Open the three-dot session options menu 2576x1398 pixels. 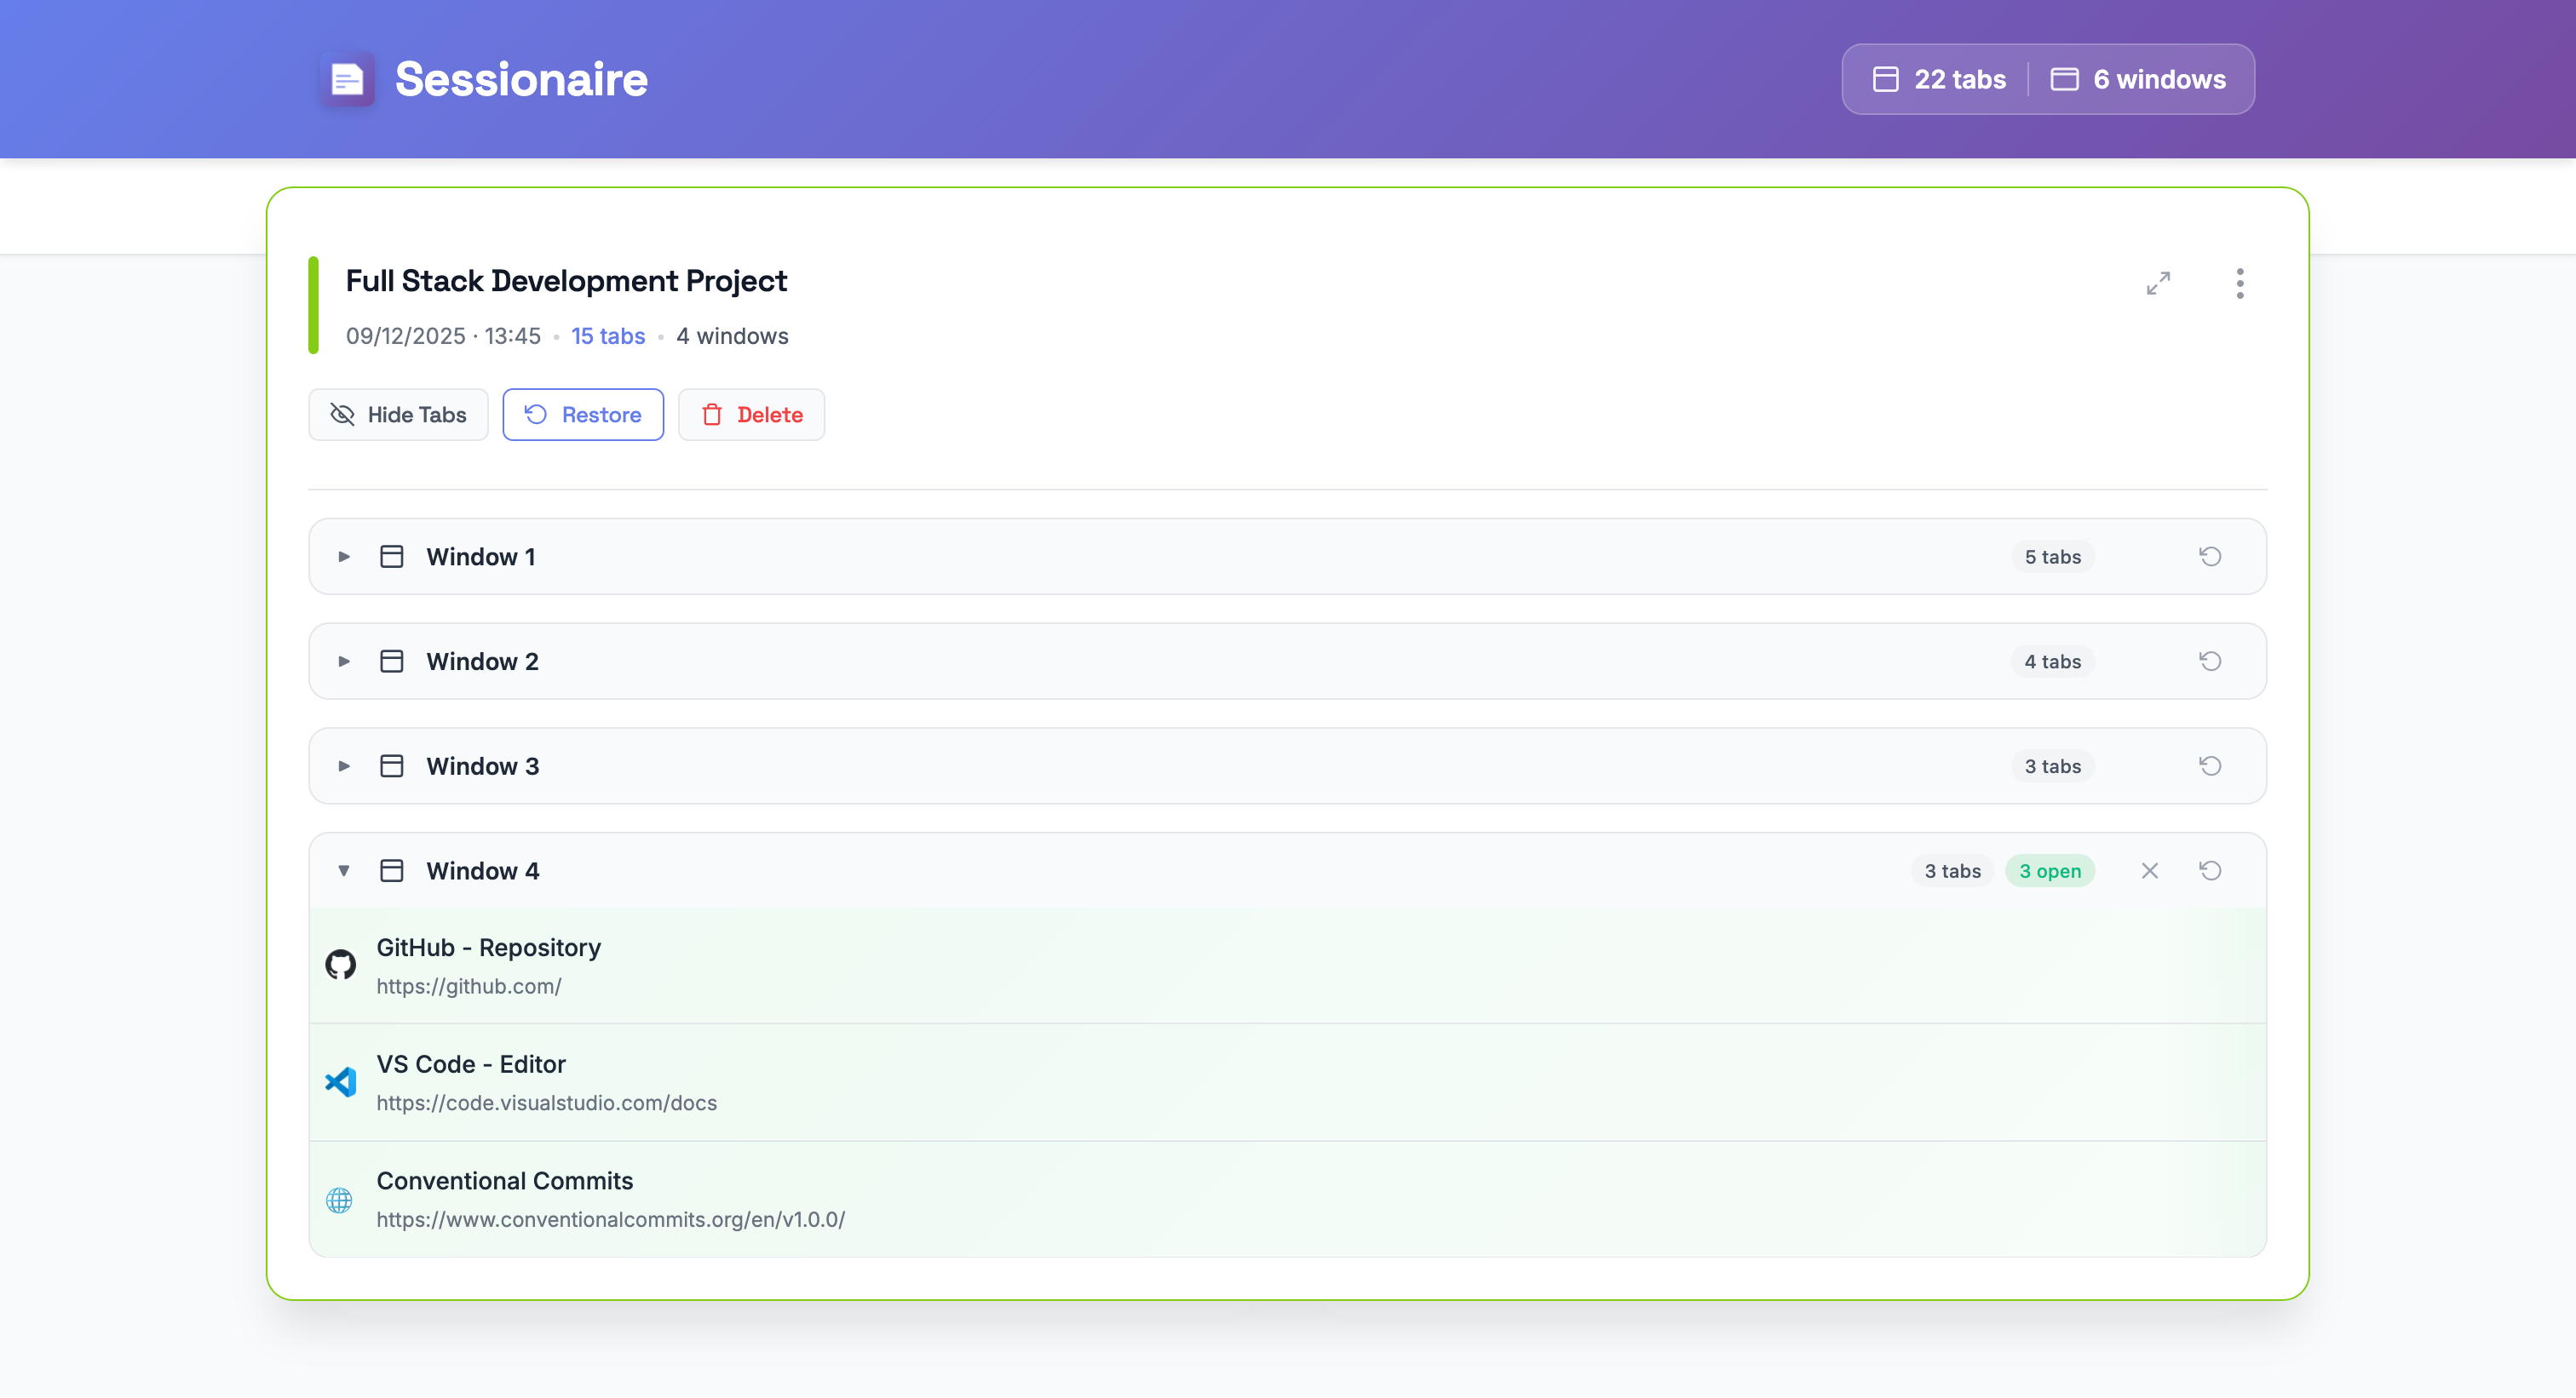point(2239,284)
